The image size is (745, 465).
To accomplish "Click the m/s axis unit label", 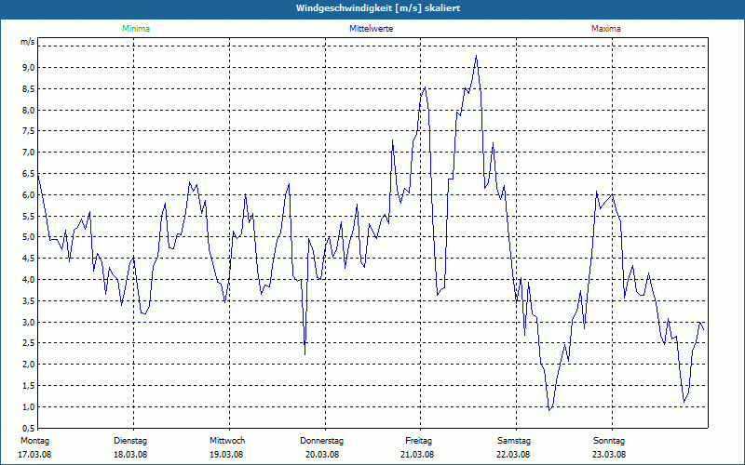I will (28, 42).
